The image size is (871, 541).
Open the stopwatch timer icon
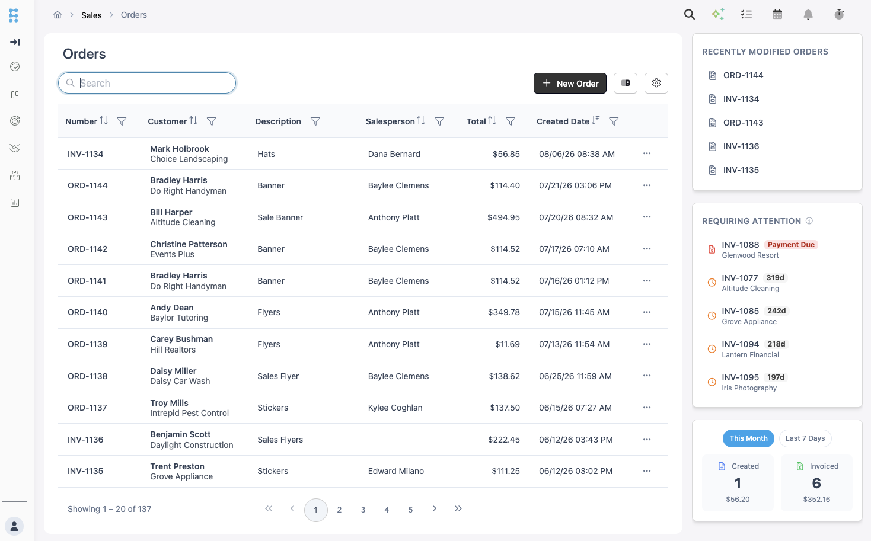839,14
